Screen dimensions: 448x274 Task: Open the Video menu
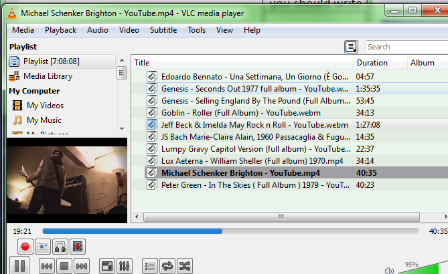pos(129,30)
